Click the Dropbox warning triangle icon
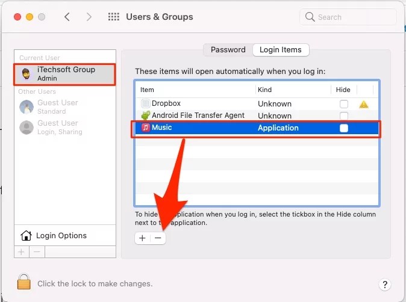Screen dimensions: 406x302 (x=364, y=104)
